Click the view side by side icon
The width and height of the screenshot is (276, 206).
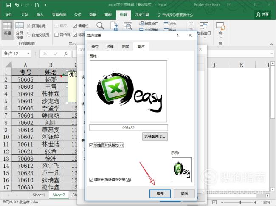(191, 24)
